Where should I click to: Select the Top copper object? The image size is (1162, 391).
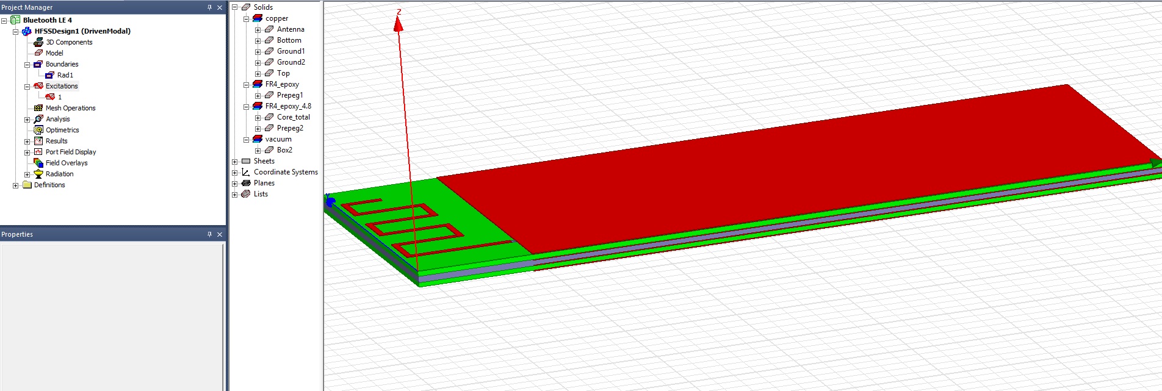(283, 73)
